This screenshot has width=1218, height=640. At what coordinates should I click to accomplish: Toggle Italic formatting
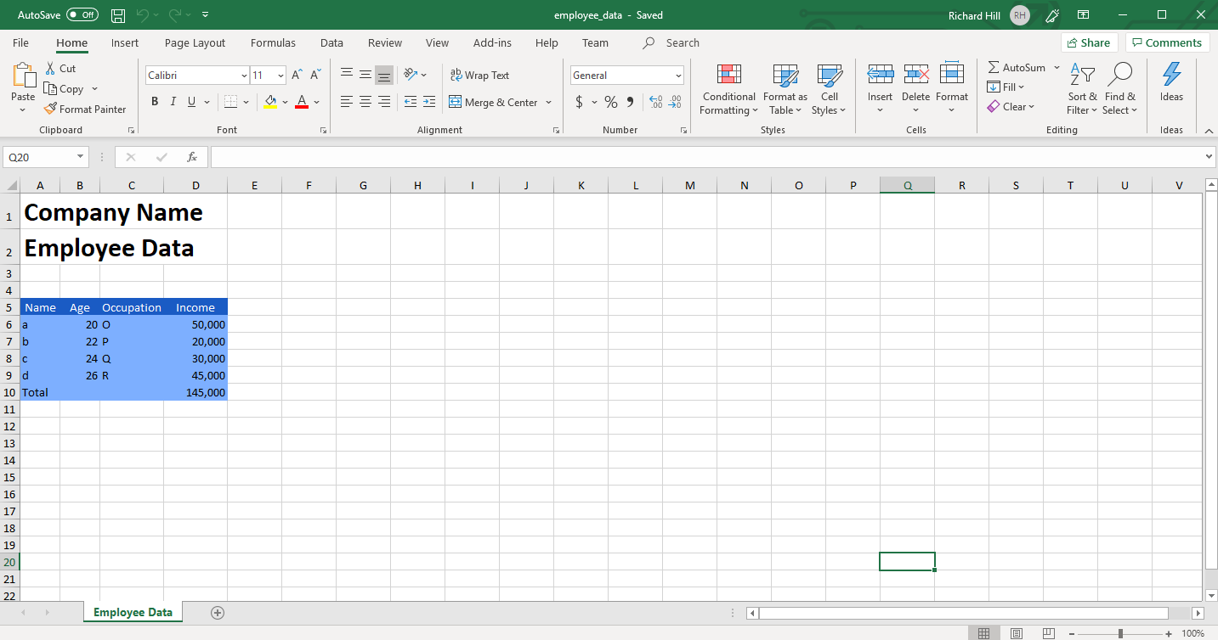coord(173,102)
